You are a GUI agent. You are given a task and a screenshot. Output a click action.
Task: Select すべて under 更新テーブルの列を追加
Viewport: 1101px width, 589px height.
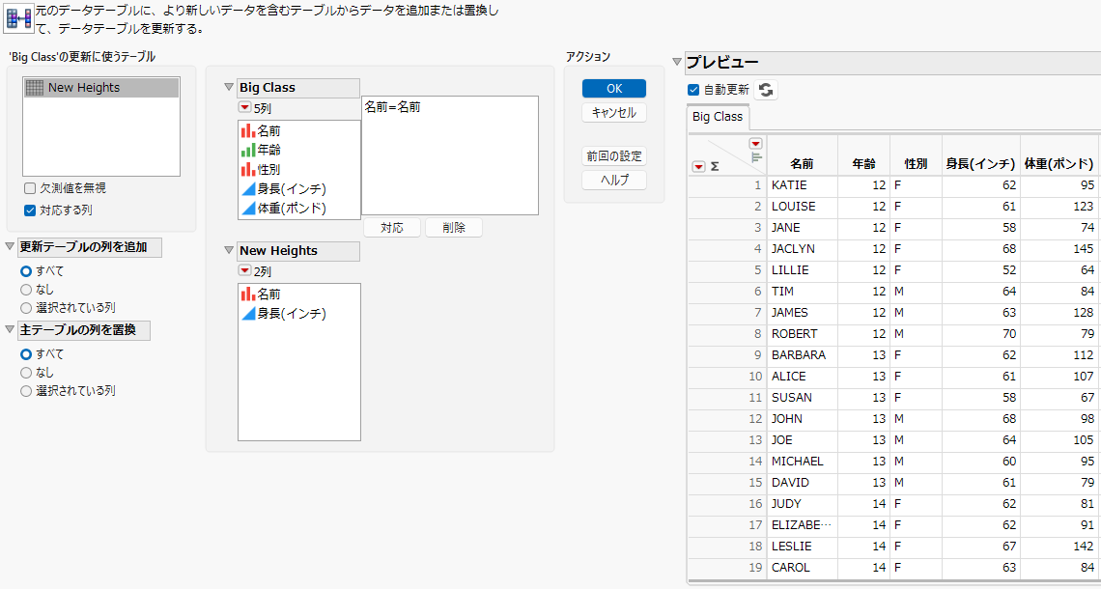(26, 271)
